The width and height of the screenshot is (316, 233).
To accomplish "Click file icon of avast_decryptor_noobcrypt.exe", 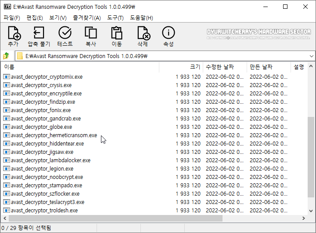I will pyautogui.click(x=7, y=177).
